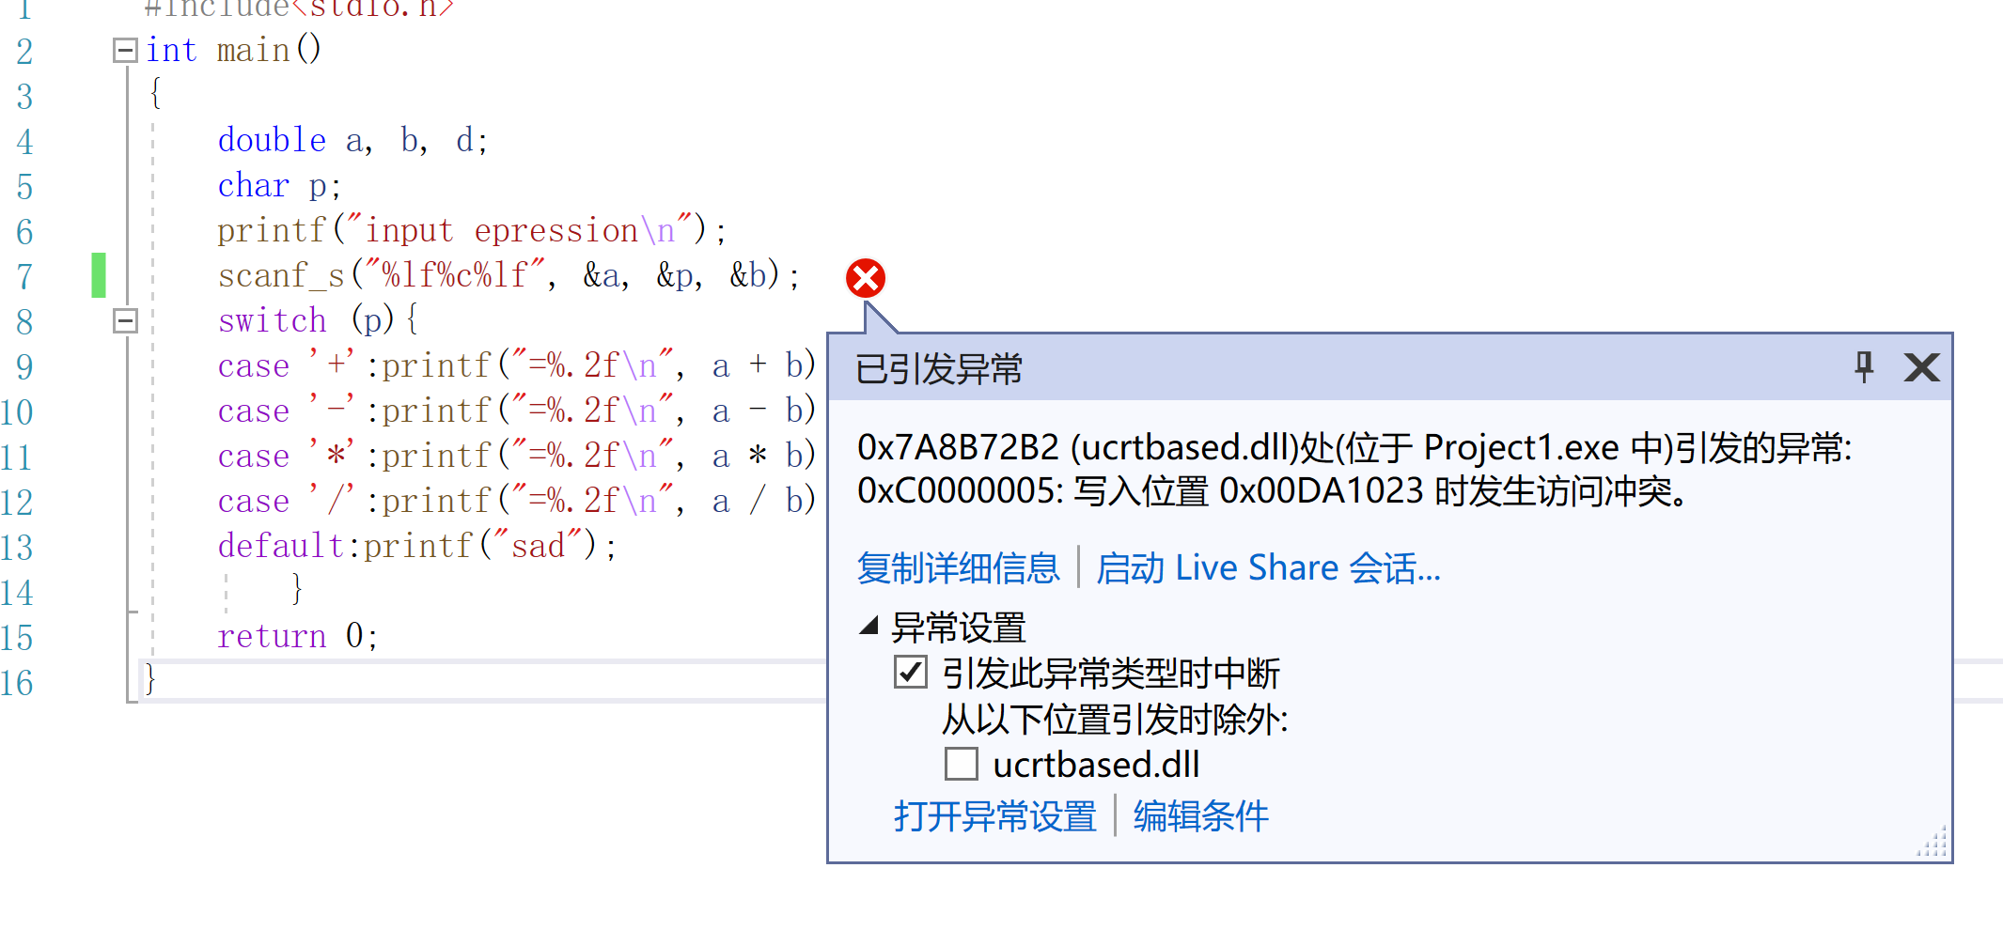Pin the exception popup open

tap(1864, 367)
